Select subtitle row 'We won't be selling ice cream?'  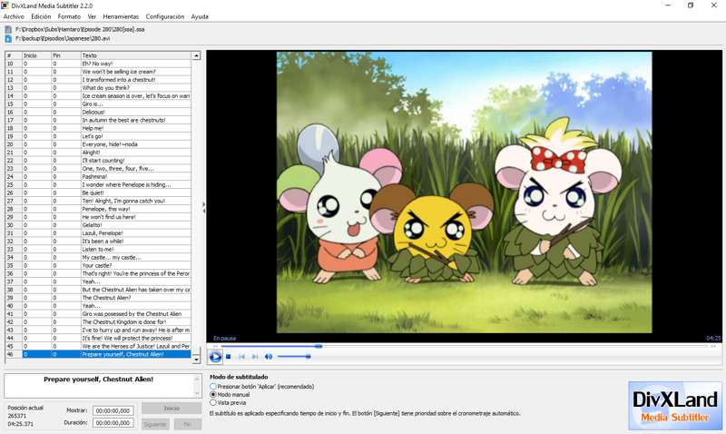point(98,72)
